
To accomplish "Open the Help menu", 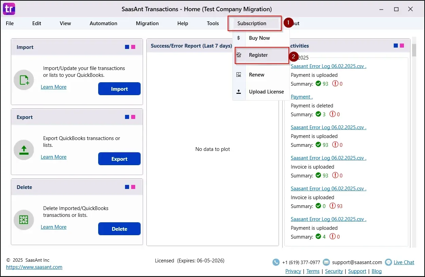I will click(182, 23).
